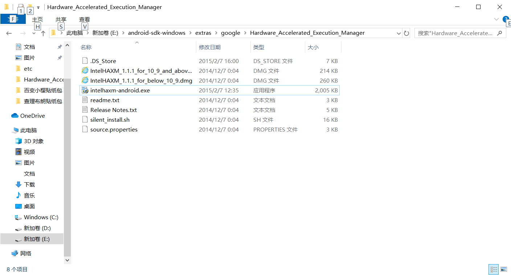Switch to large icons view in status bar
The height and width of the screenshot is (275, 511).
503,269
